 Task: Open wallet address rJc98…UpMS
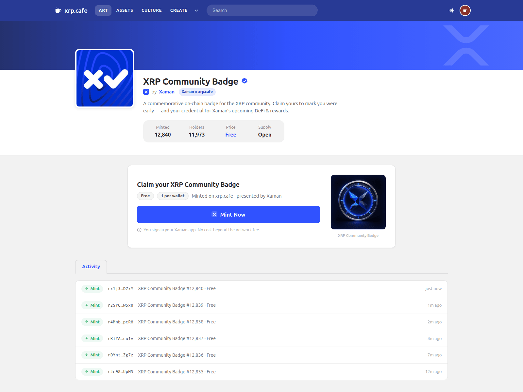coord(121,372)
